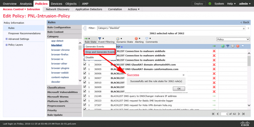Screen dimensions: 254x127
Task: Click green arrow state icon for rule 37307
Action: click(214, 105)
